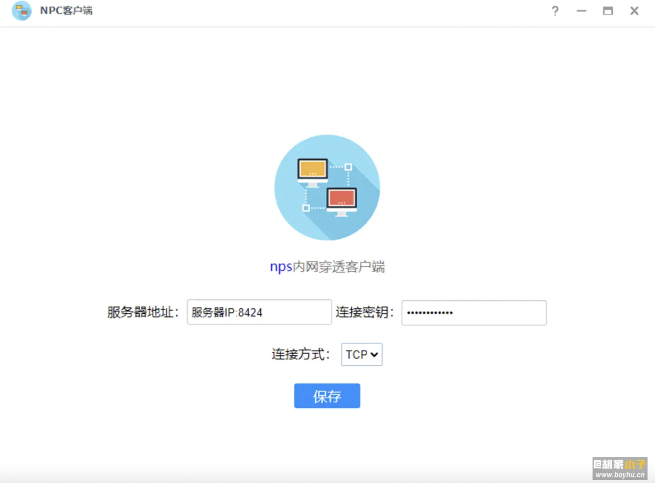Maximize the NPC客户端 window
The image size is (655, 483).
tap(608, 11)
